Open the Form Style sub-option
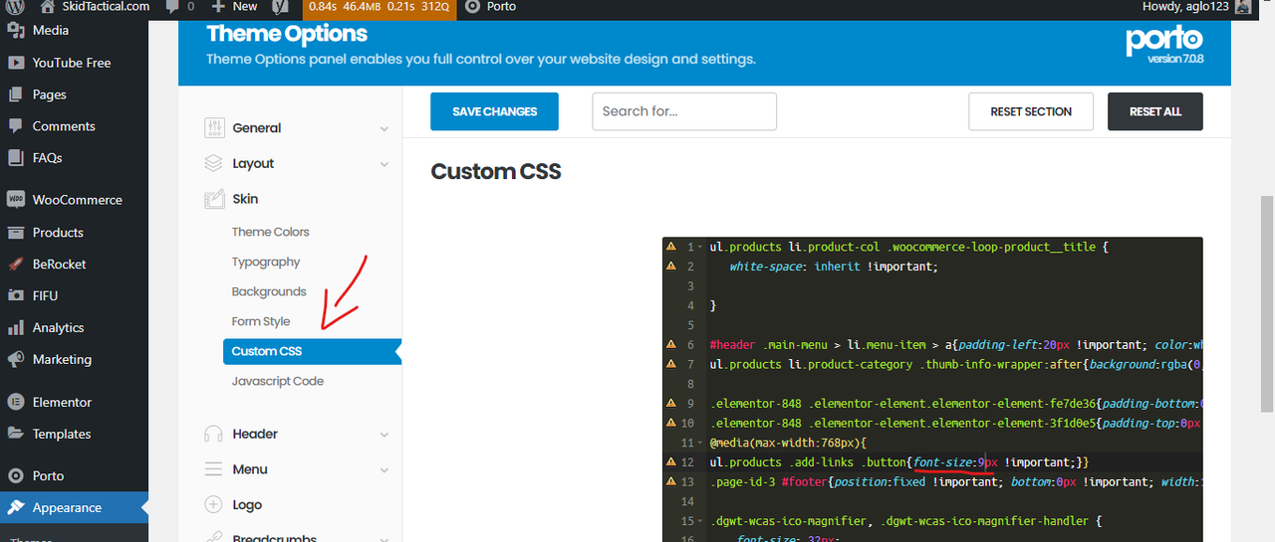Viewport: 1275px width, 542px height. tap(261, 322)
